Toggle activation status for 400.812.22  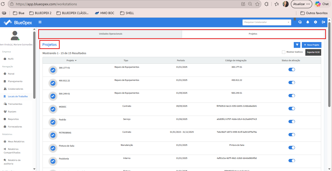pyautogui.click(x=292, y=83)
